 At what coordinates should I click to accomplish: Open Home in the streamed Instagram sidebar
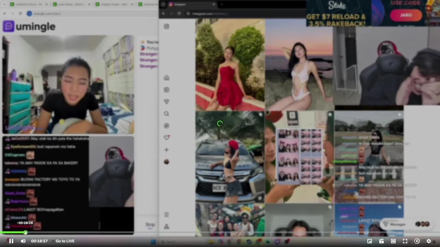point(166,78)
